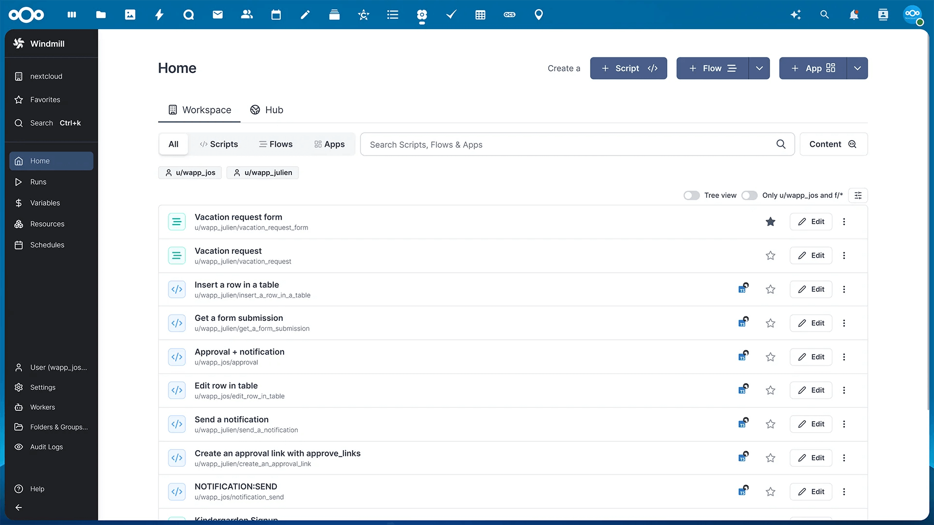The image size is (934, 525).
Task: Open the Nextcloud Calendar app
Action: click(x=276, y=15)
